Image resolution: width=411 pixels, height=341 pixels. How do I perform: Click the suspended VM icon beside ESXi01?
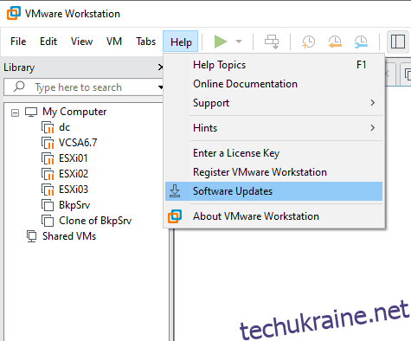click(x=48, y=158)
